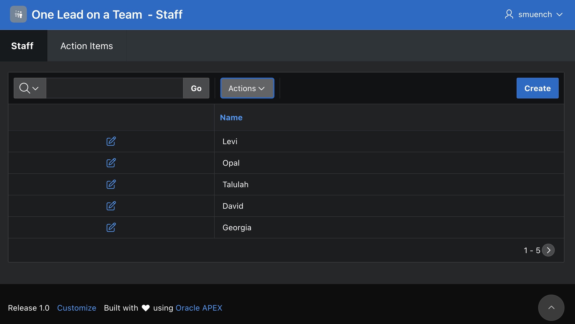Click the smuench user profile icon
This screenshot has width=575, height=324.
509,14
